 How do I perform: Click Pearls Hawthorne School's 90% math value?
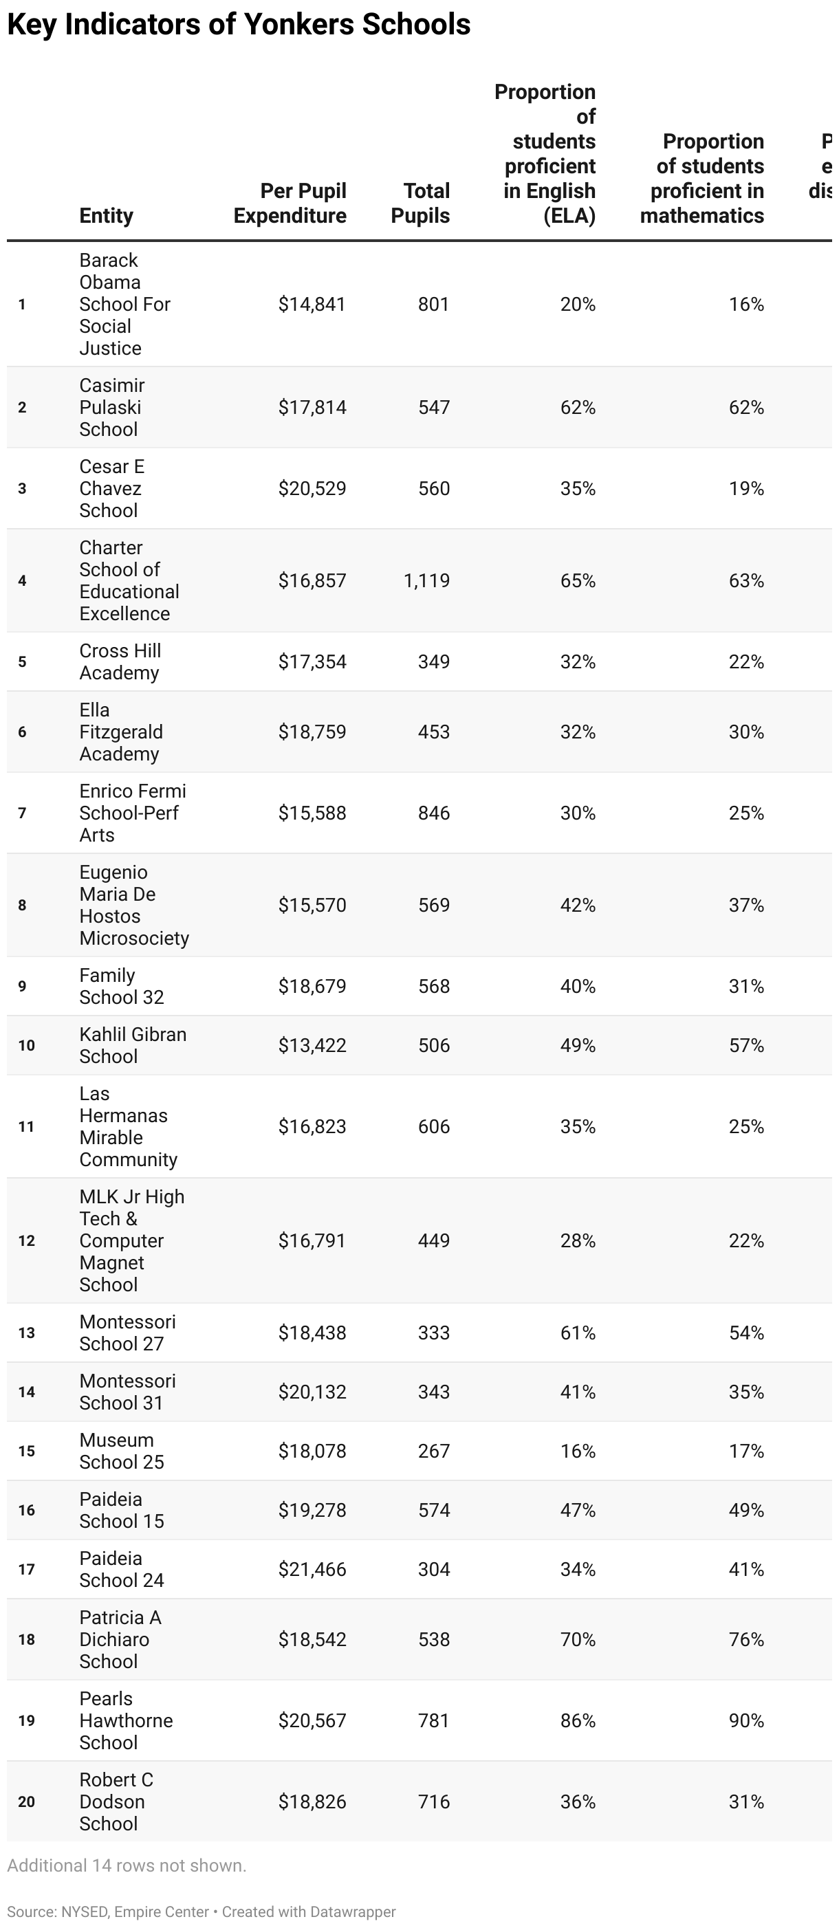(x=746, y=1720)
